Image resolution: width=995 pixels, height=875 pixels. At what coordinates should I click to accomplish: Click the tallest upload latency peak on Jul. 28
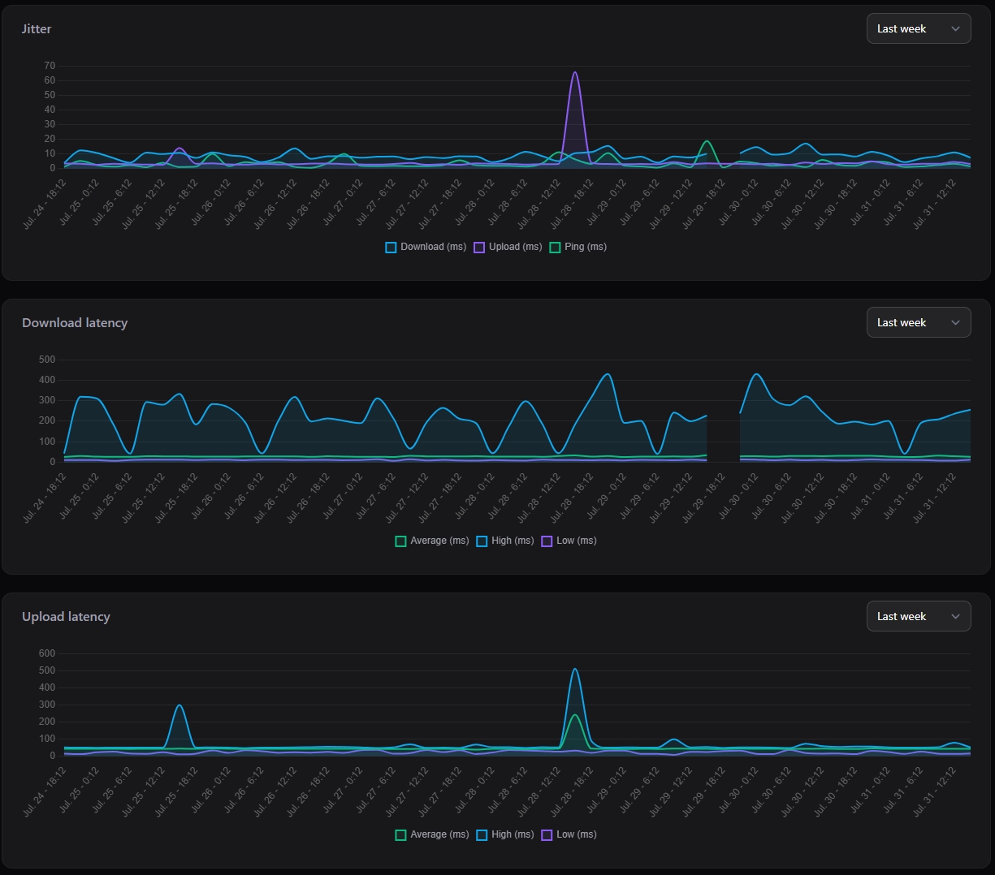(575, 669)
